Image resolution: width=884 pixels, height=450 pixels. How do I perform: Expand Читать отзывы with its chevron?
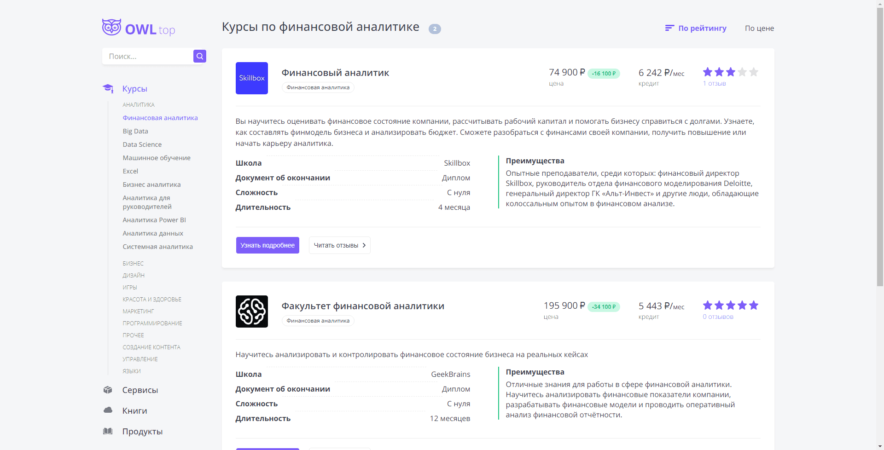click(x=339, y=245)
